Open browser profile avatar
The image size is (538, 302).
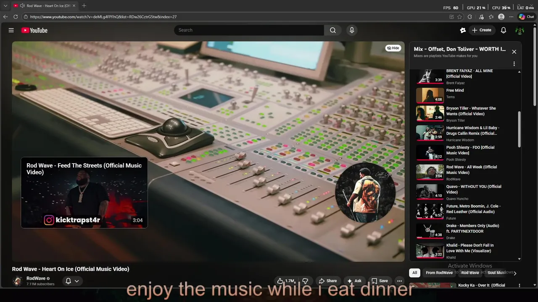(x=501, y=17)
